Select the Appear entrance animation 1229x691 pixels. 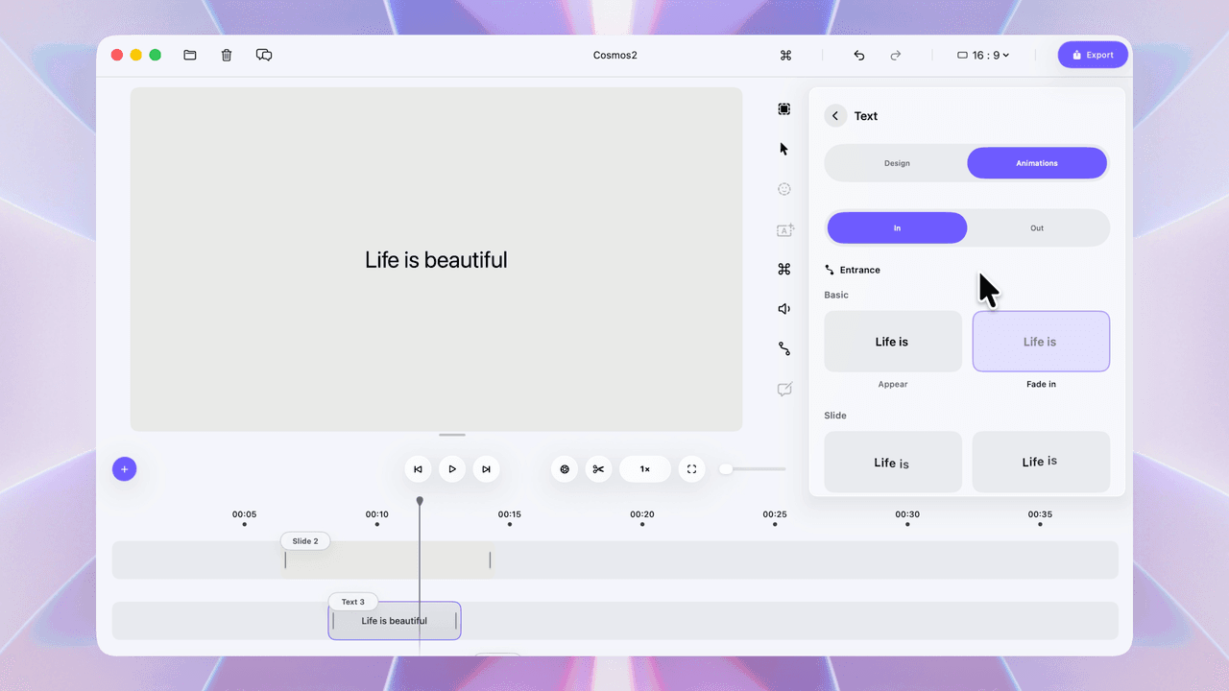click(892, 341)
